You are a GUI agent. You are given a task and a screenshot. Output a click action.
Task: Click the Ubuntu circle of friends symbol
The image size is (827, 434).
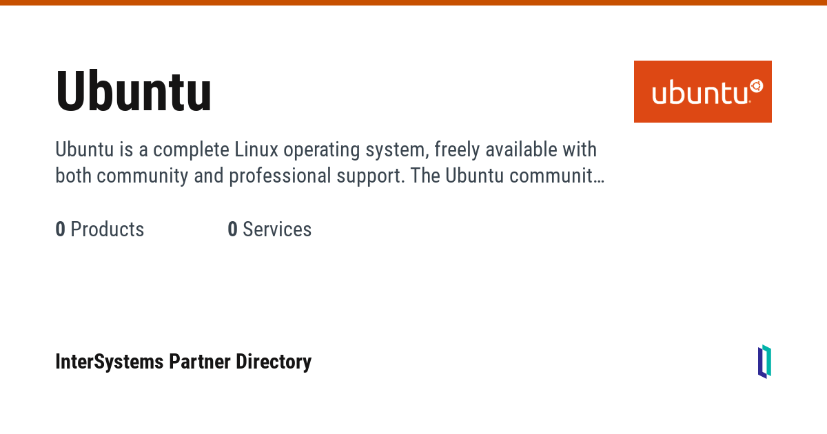(x=756, y=85)
